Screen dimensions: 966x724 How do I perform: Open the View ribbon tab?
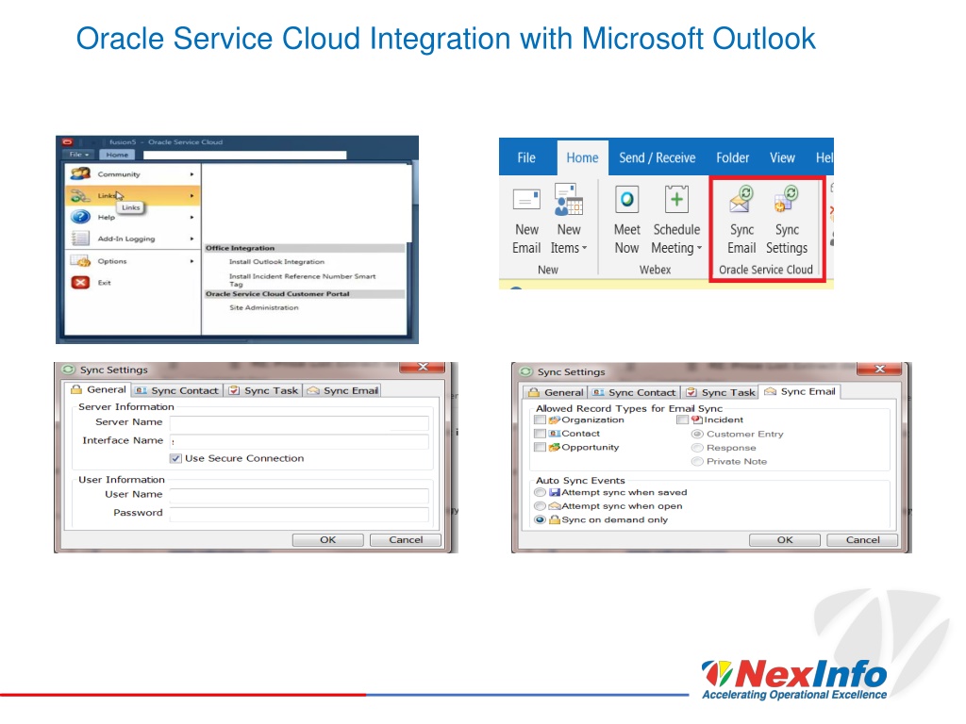[782, 157]
